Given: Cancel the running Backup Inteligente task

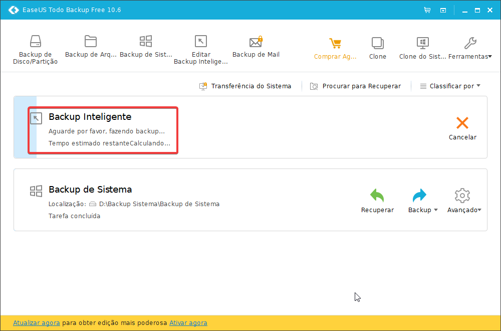Looking at the screenshot, I should click(462, 128).
